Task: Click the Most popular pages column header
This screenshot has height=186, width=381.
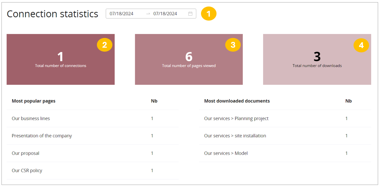Action: coord(34,101)
